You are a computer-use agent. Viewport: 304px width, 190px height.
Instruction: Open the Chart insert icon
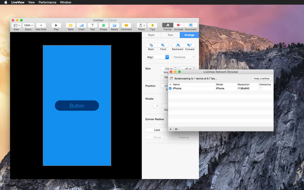pos(81,25)
